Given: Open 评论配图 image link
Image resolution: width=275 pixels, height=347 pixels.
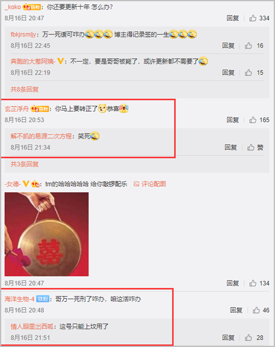Looking at the screenshot, I should 150,184.
